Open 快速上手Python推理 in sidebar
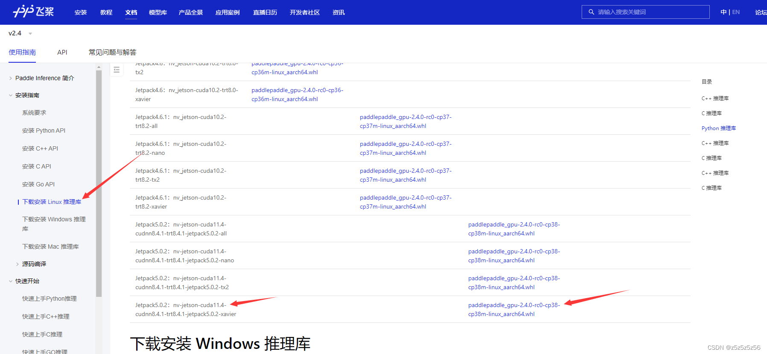This screenshot has width=767, height=354. pos(50,299)
